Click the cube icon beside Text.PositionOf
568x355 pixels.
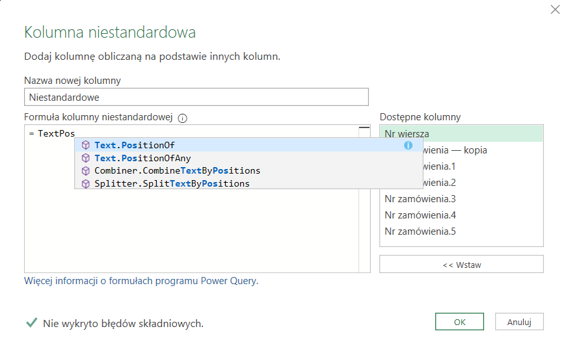coord(85,145)
